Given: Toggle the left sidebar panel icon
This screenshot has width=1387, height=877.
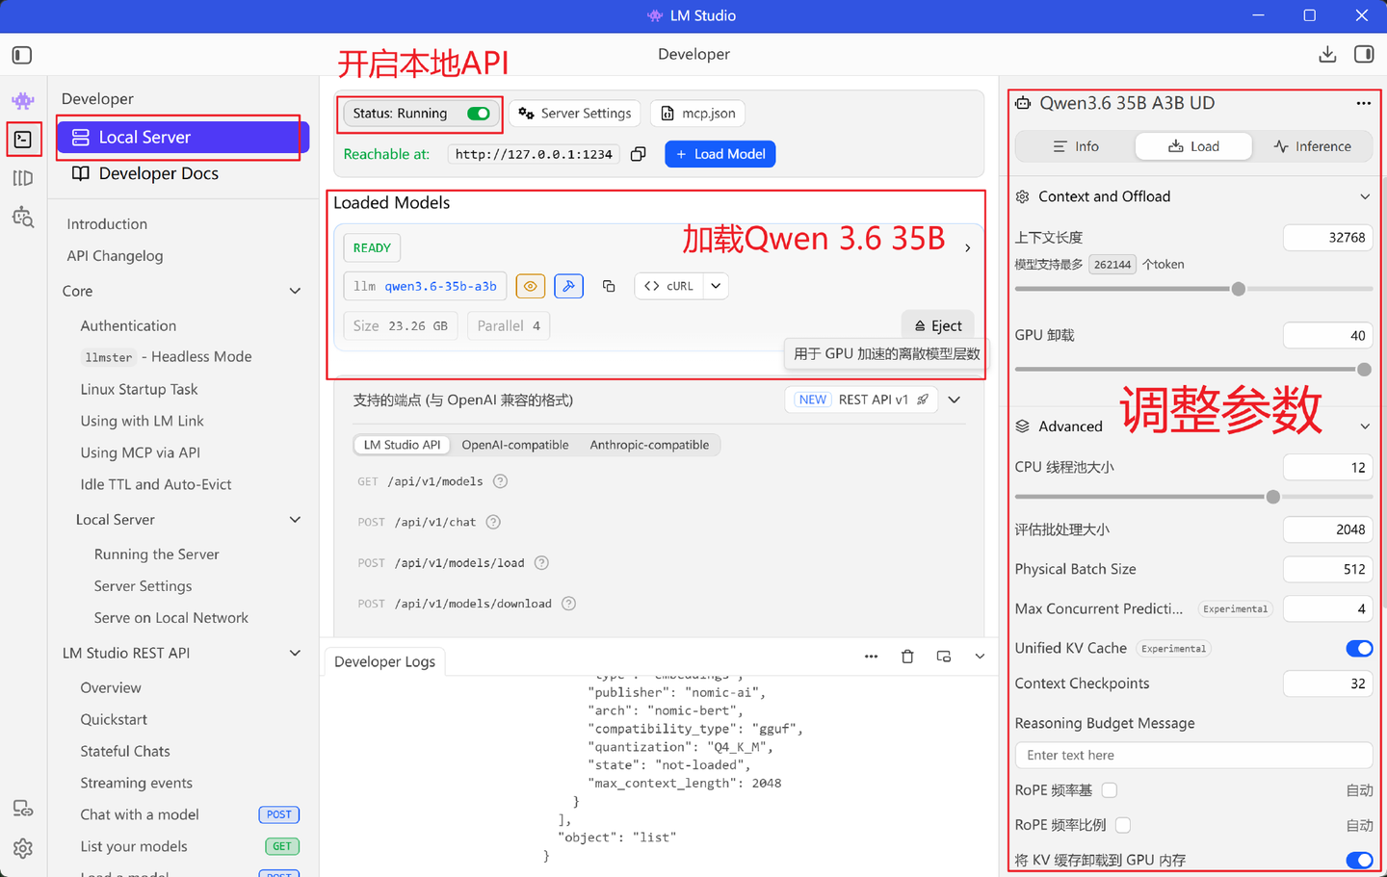Looking at the screenshot, I should (x=22, y=55).
